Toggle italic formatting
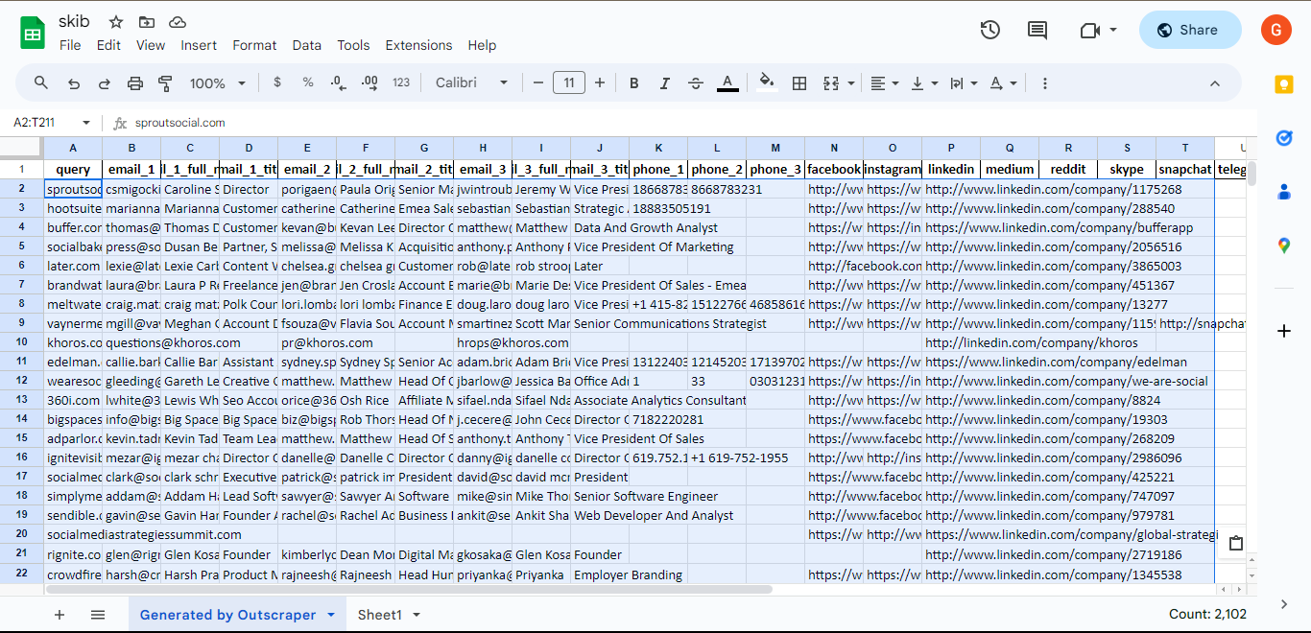 [665, 83]
